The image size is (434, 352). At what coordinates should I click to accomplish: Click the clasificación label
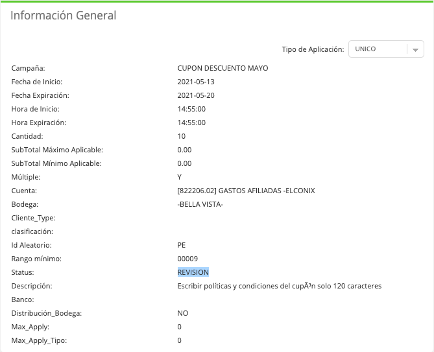32,231
